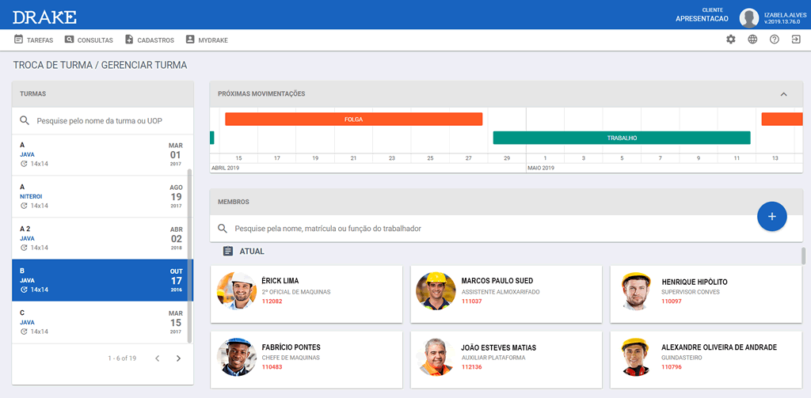
Task: Click the search icon in Turmas panel
Action: pos(25,120)
